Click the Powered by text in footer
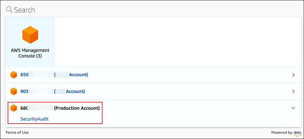Viewport: 304px width, 139px height. click(282, 132)
